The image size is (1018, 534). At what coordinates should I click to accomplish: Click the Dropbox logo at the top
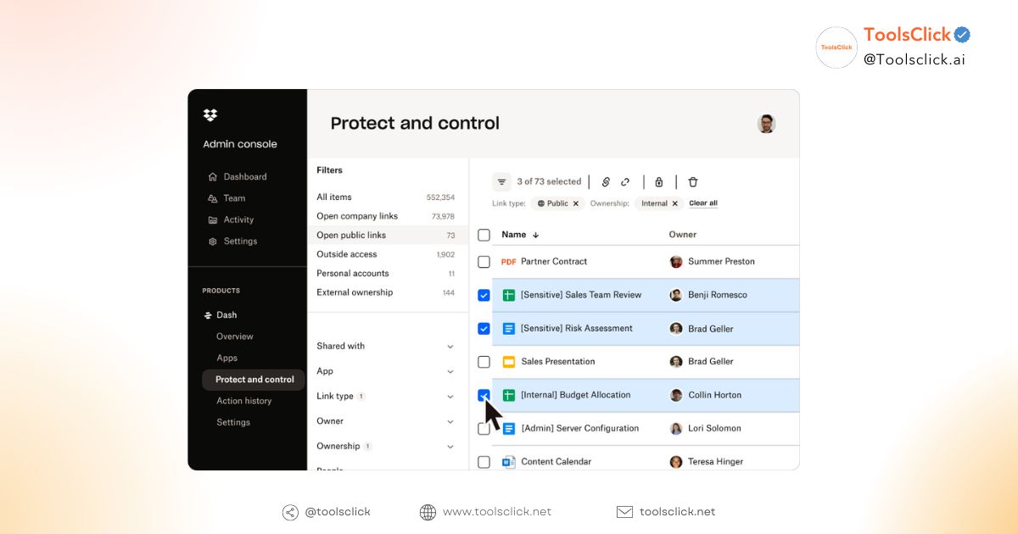(x=210, y=114)
